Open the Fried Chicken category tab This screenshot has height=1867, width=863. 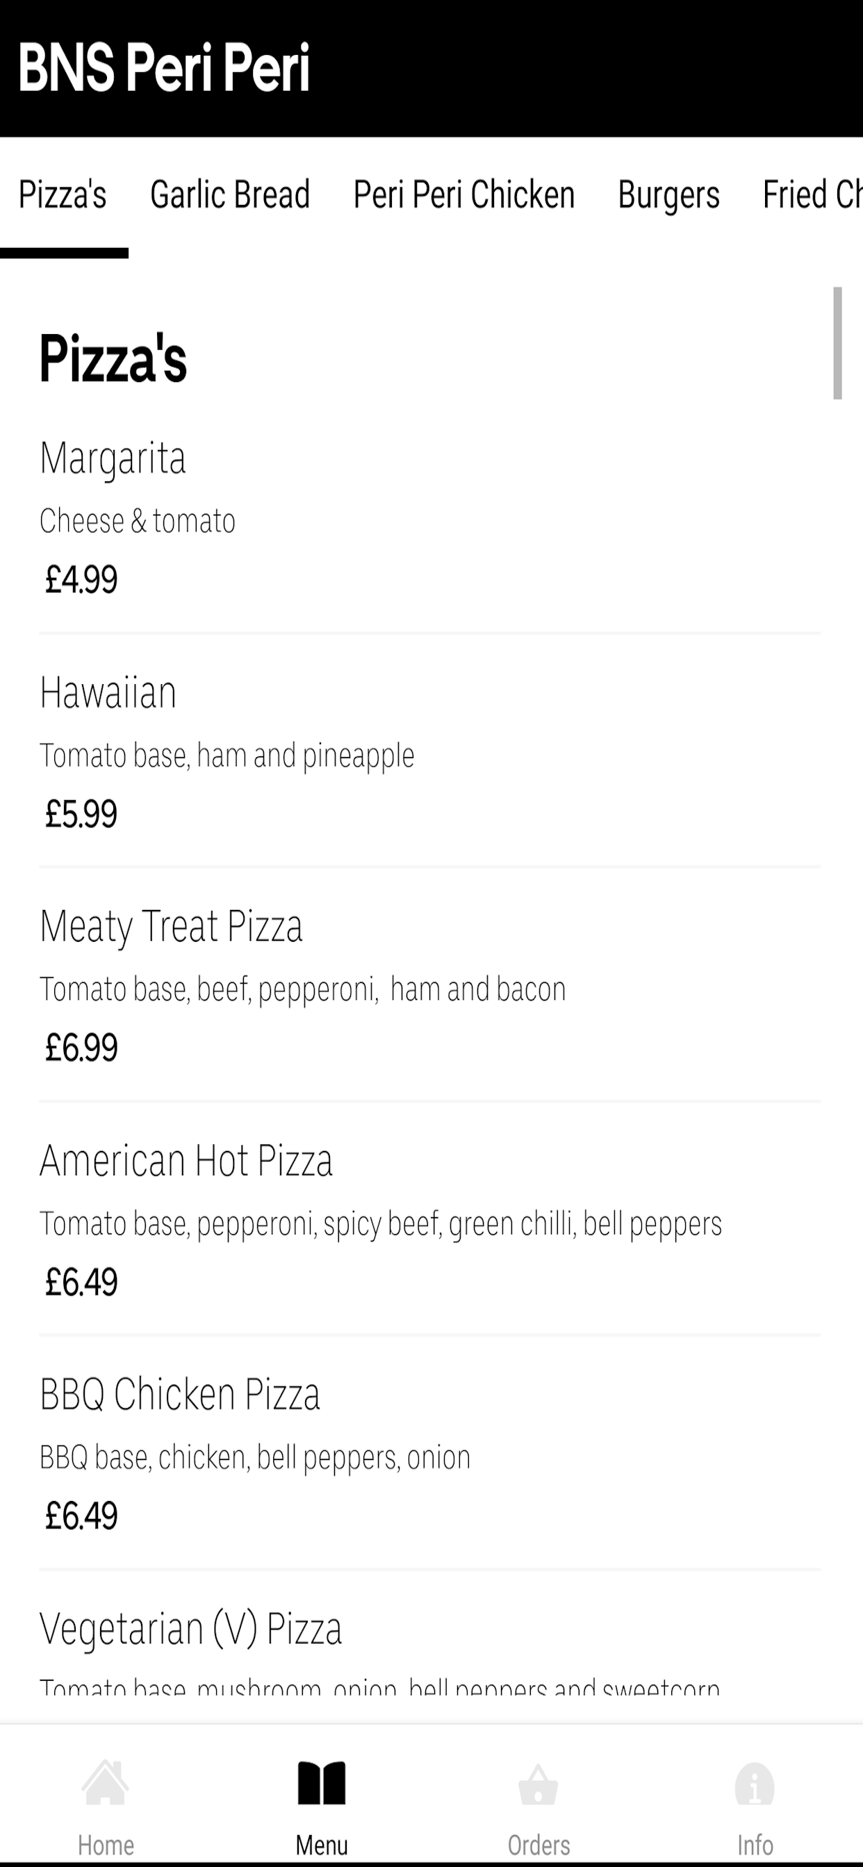point(812,194)
